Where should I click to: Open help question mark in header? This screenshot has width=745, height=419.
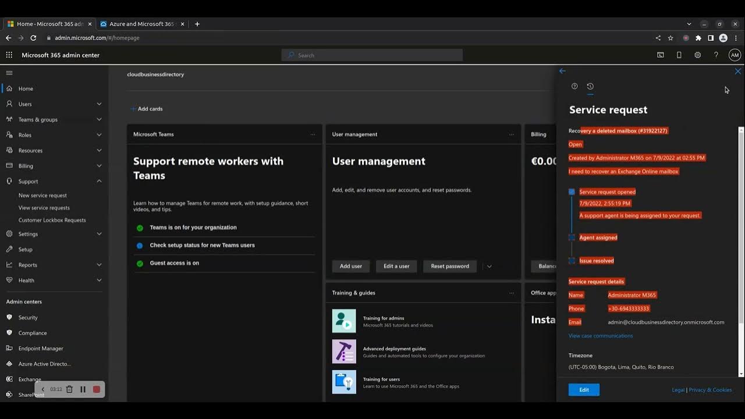tap(716, 55)
